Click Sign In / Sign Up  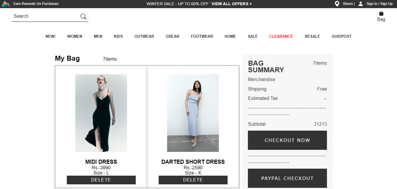click(x=379, y=4)
